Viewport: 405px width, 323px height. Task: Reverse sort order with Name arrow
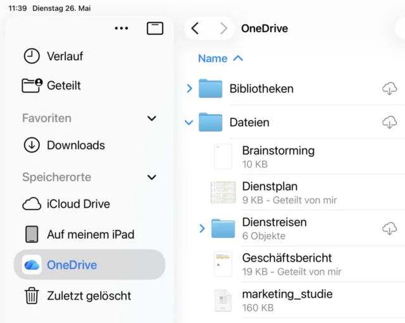[x=238, y=58]
